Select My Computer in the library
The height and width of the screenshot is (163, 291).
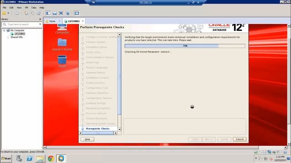(x=17, y=30)
